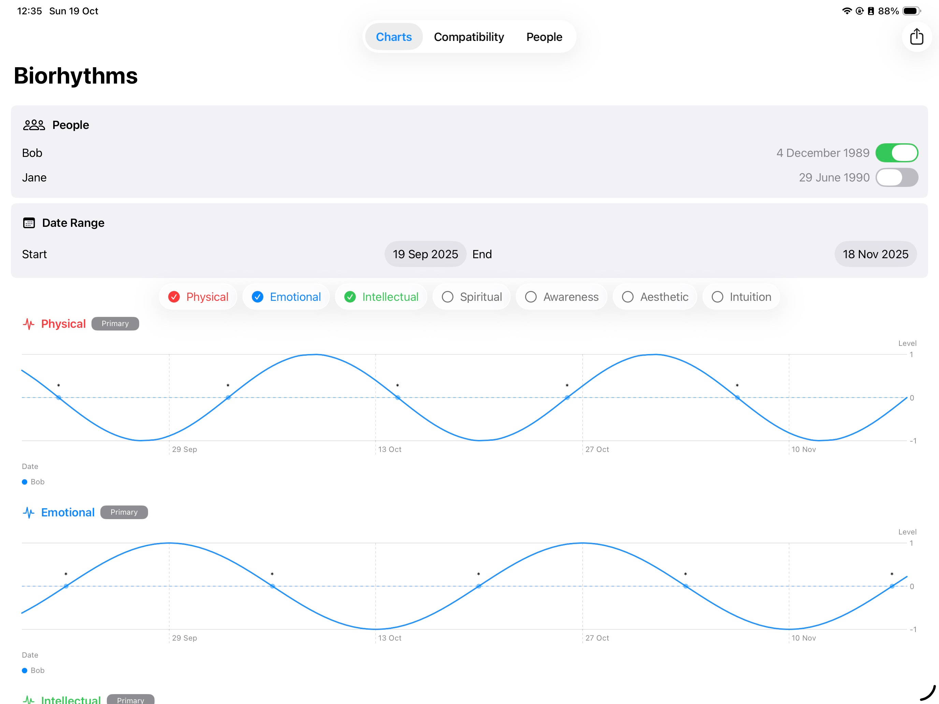Tap the battery status icon

[x=911, y=11]
